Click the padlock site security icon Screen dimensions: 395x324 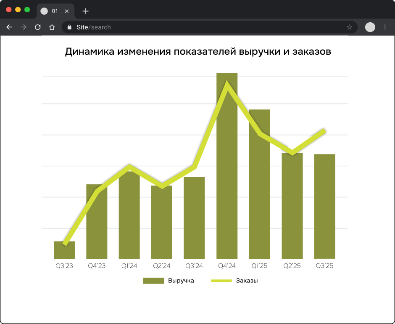click(70, 27)
